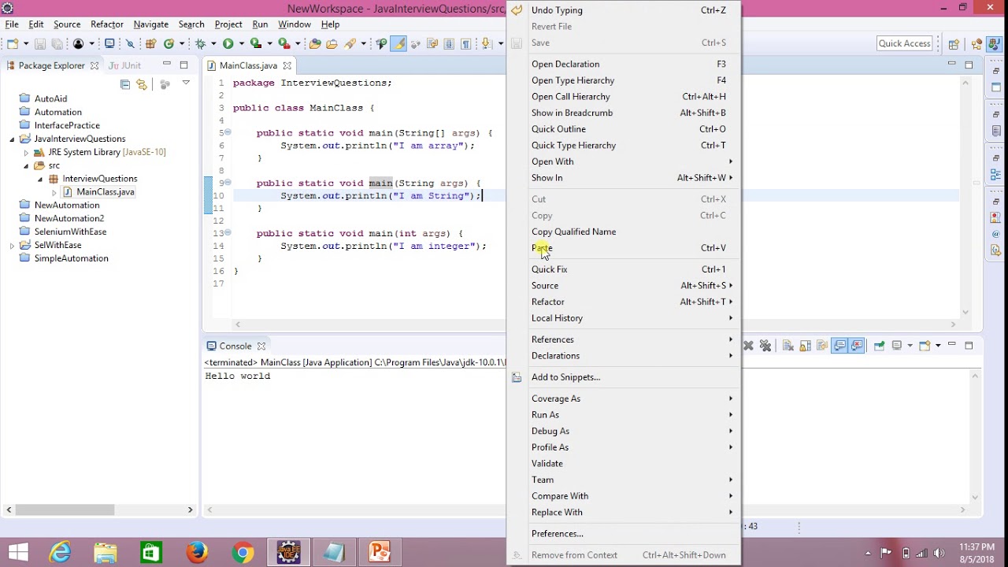Click Collapse All in Package Explorer
Viewport: 1008px width, 567px height.
click(125, 84)
